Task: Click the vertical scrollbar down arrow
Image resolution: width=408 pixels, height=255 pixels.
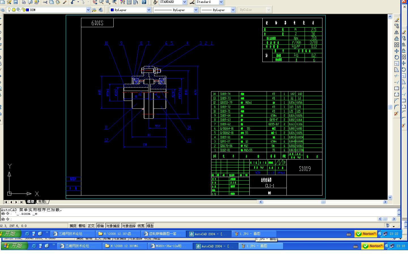Action: [390, 197]
